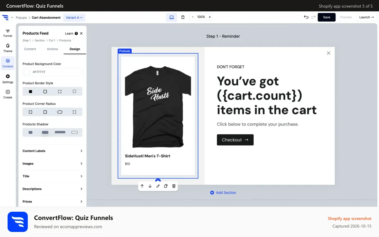Select no-shadow dashed outline option
The image size is (379, 237).
(75, 132)
